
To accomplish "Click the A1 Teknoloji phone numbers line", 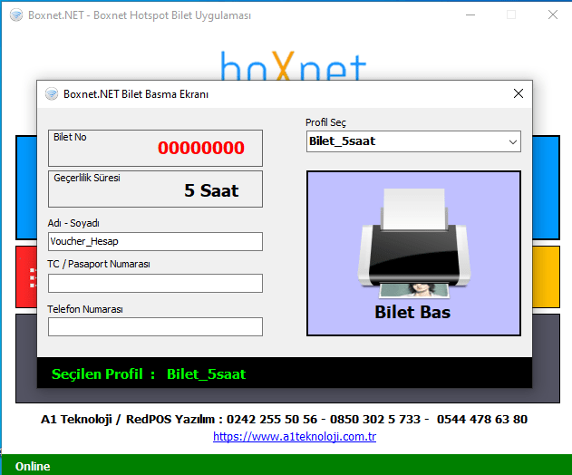I will [x=284, y=419].
